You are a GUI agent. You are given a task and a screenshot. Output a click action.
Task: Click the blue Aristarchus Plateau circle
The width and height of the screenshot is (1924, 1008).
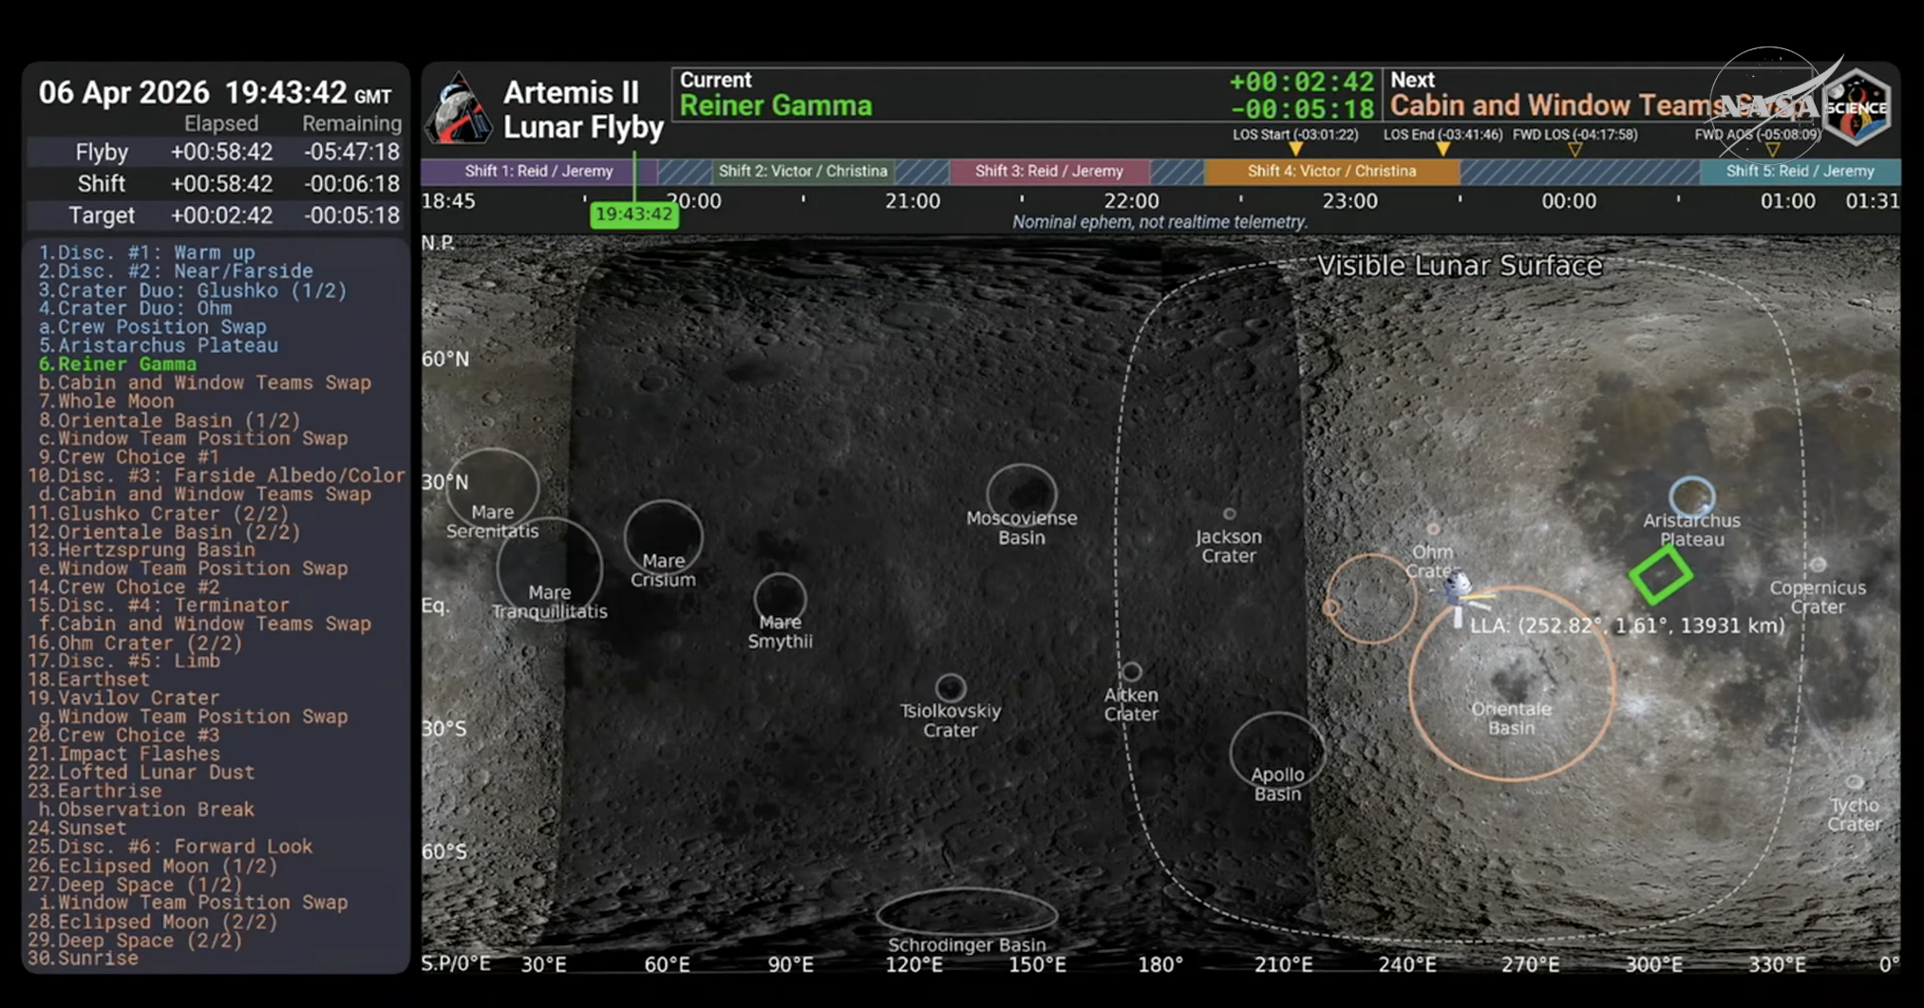pos(1691,495)
